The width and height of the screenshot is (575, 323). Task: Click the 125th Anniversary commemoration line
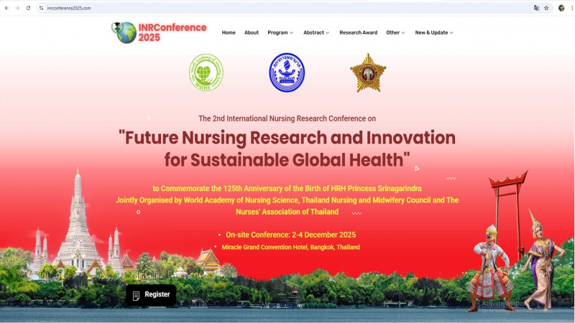coord(287,189)
